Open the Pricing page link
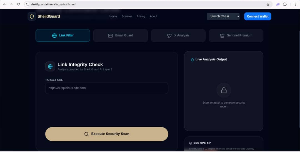Viewport: 300px width, 152px height. click(x=141, y=16)
